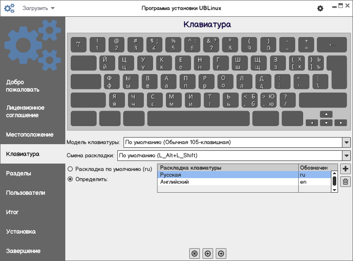Open 'Итог' sidebar step
This screenshot has width=353, height=261.
pos(33,212)
